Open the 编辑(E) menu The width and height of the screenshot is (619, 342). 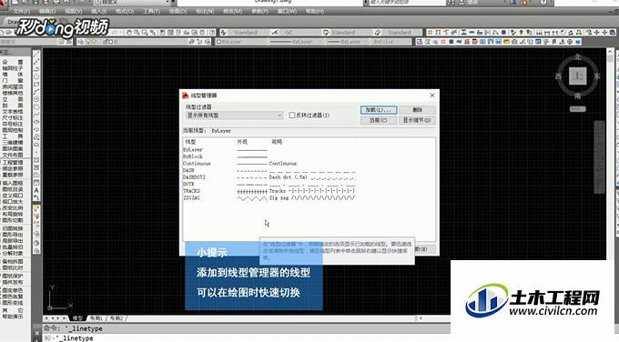[x=47, y=11]
